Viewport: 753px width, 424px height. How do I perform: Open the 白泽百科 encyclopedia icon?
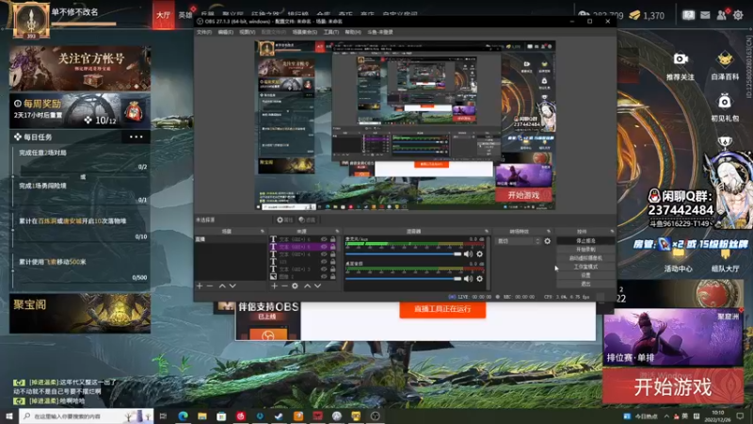pos(725,60)
